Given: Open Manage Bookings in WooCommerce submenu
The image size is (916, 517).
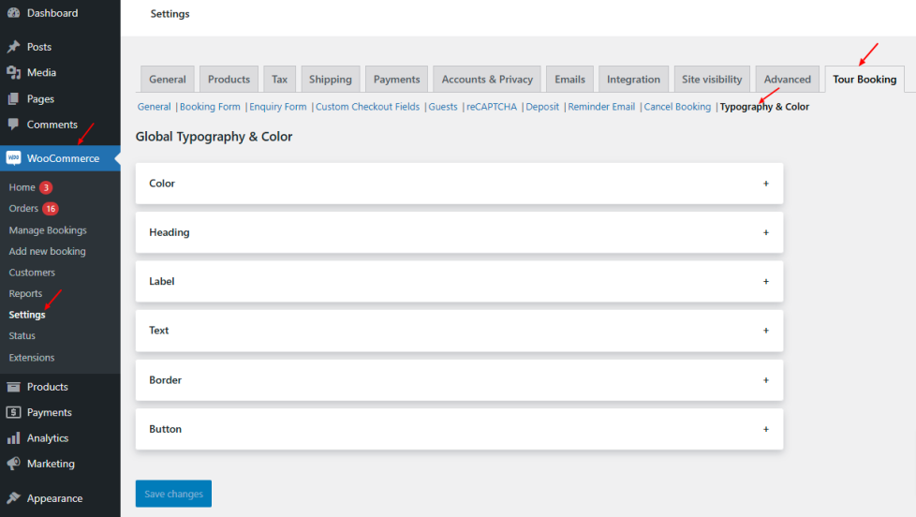Looking at the screenshot, I should click(x=48, y=230).
